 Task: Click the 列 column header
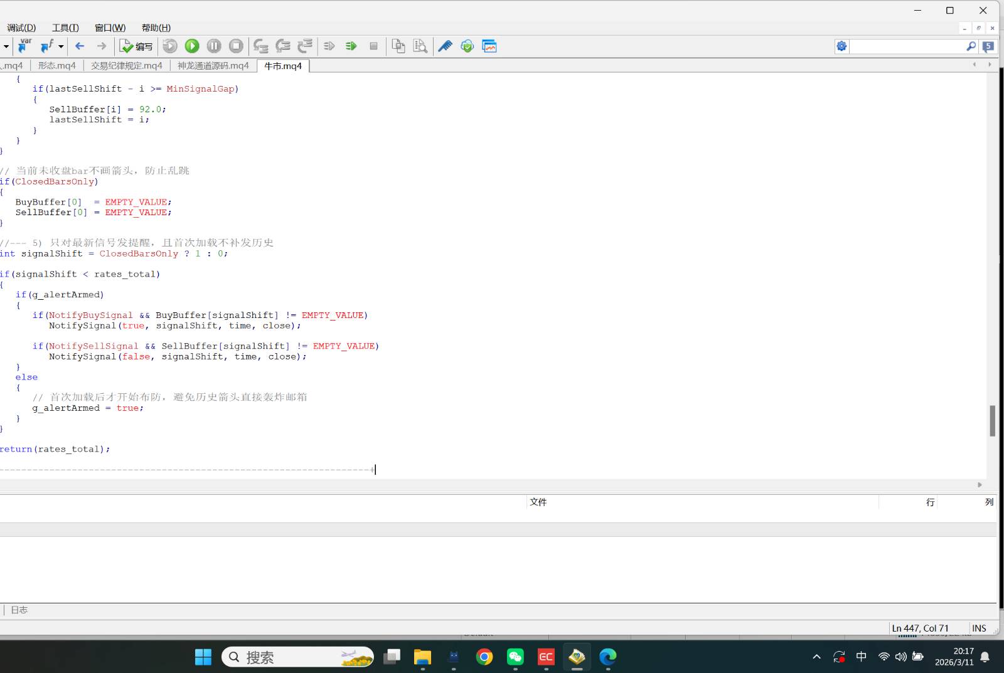pos(989,502)
